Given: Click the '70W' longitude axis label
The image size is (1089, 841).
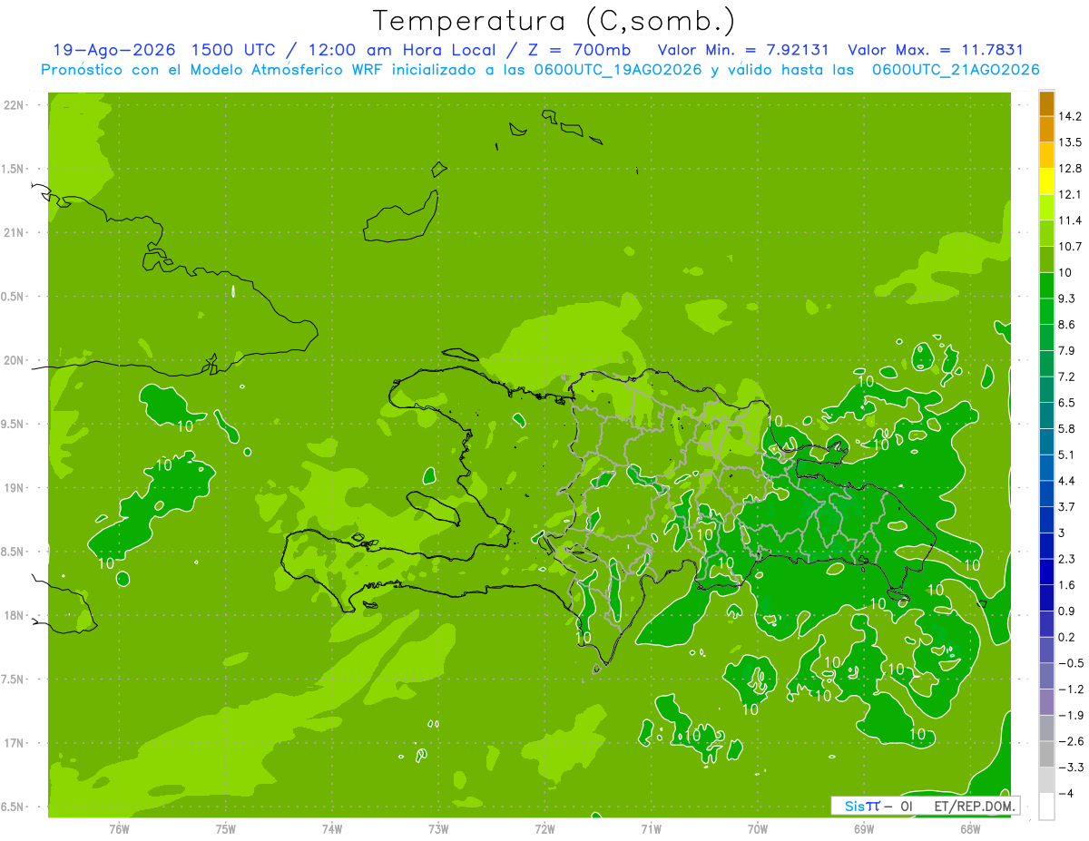Looking at the screenshot, I should coord(758,829).
